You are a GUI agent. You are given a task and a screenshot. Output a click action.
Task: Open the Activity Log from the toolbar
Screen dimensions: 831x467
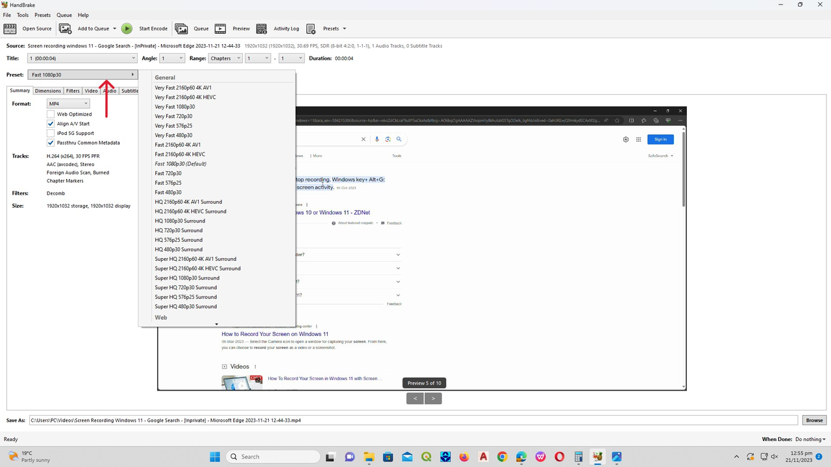click(278, 29)
